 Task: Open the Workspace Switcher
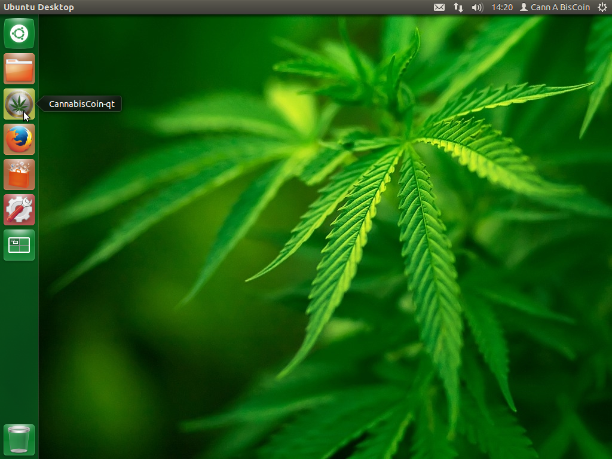click(19, 244)
